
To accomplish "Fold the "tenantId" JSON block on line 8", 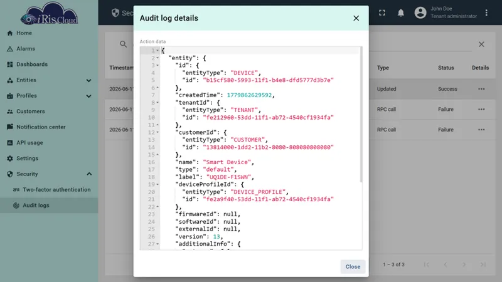I will point(158,103).
